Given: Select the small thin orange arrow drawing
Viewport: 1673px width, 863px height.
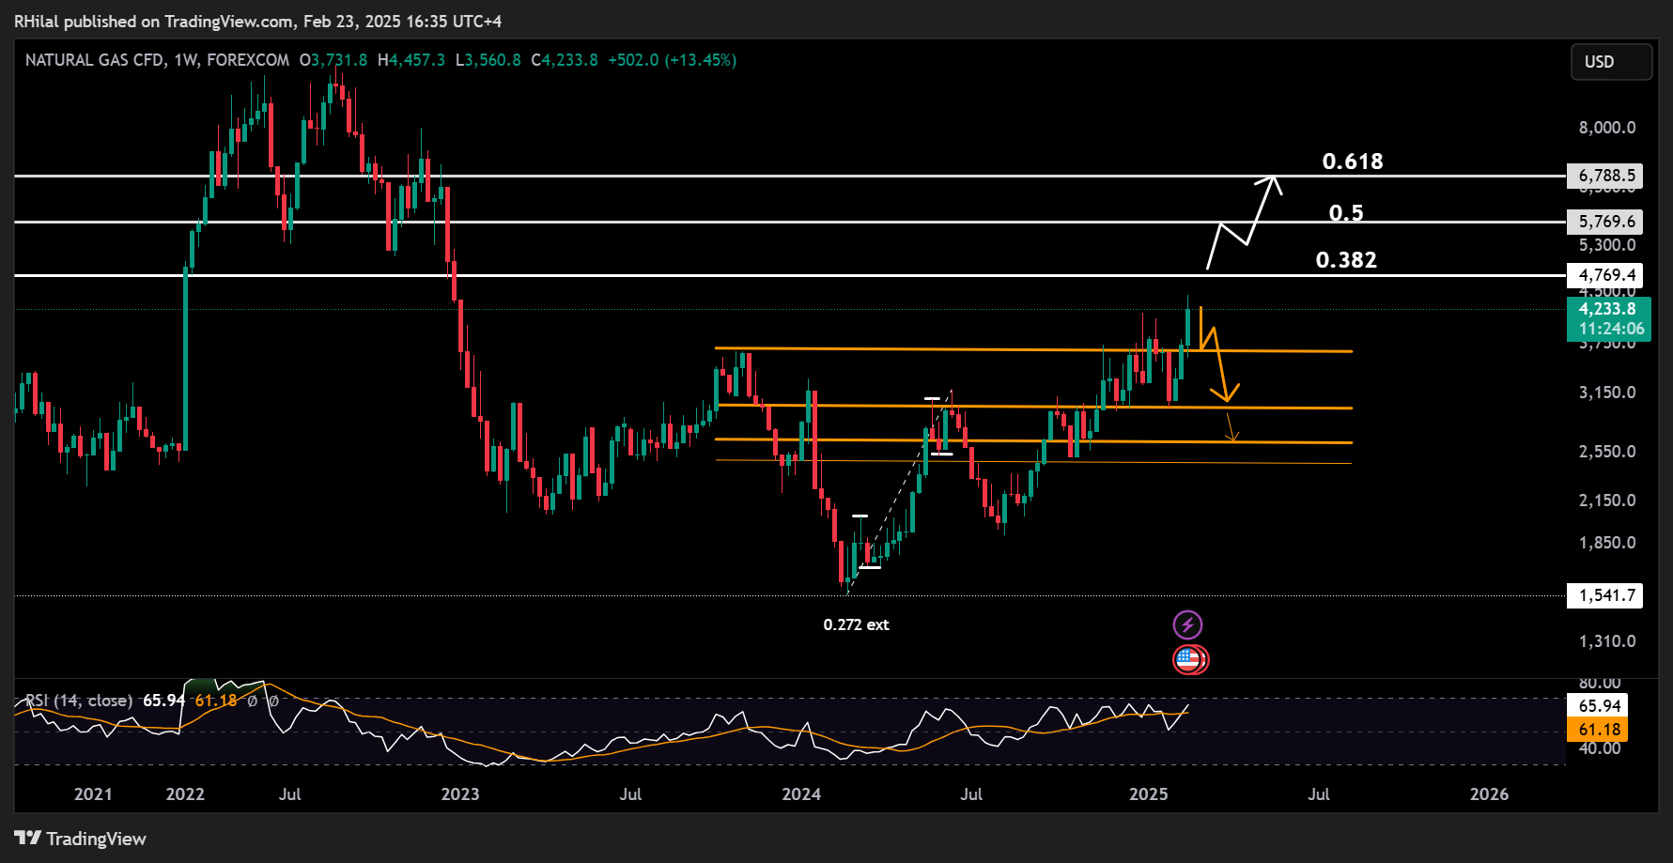Looking at the screenshot, I should 1232,427.
